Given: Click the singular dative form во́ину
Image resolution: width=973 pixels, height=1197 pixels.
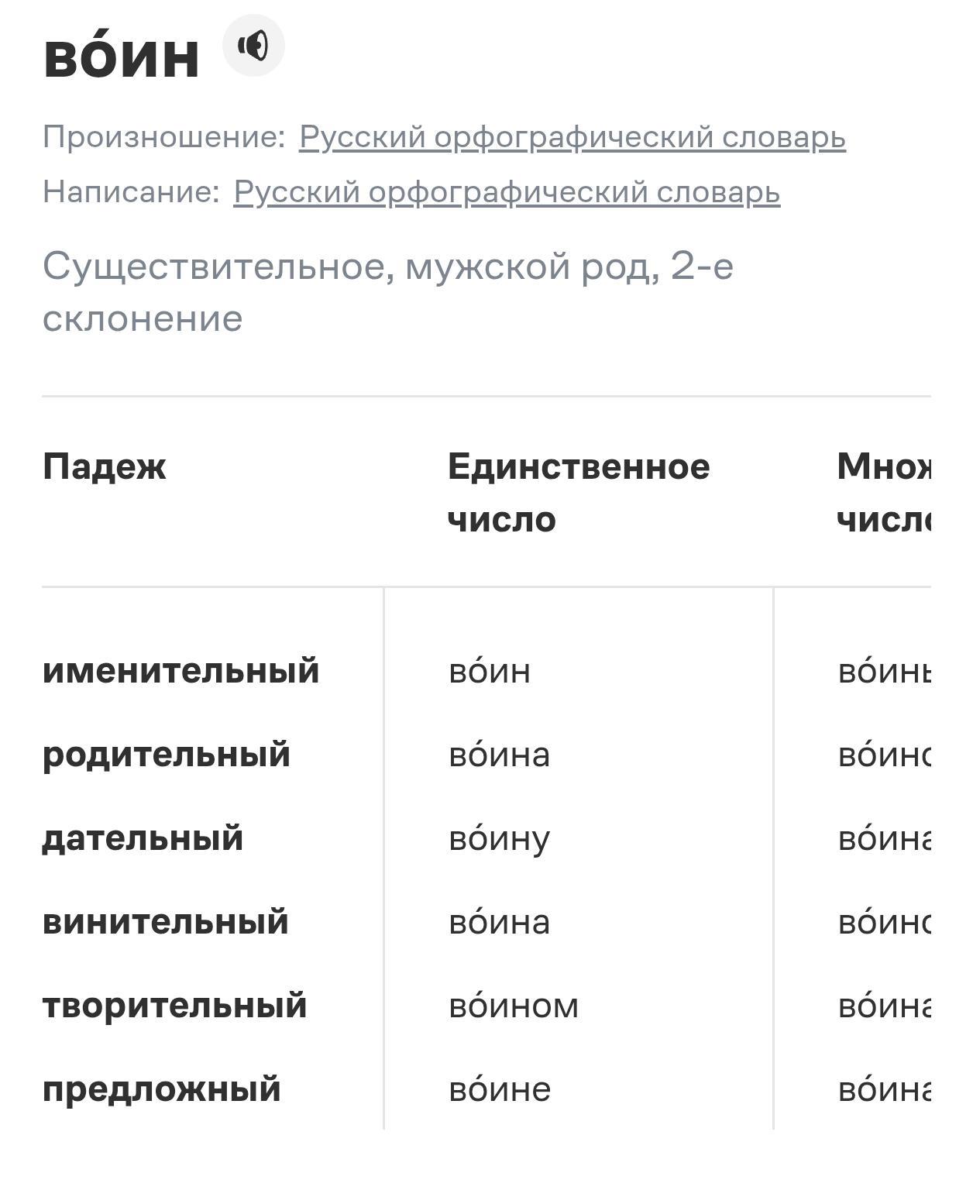Looking at the screenshot, I should pos(499,838).
